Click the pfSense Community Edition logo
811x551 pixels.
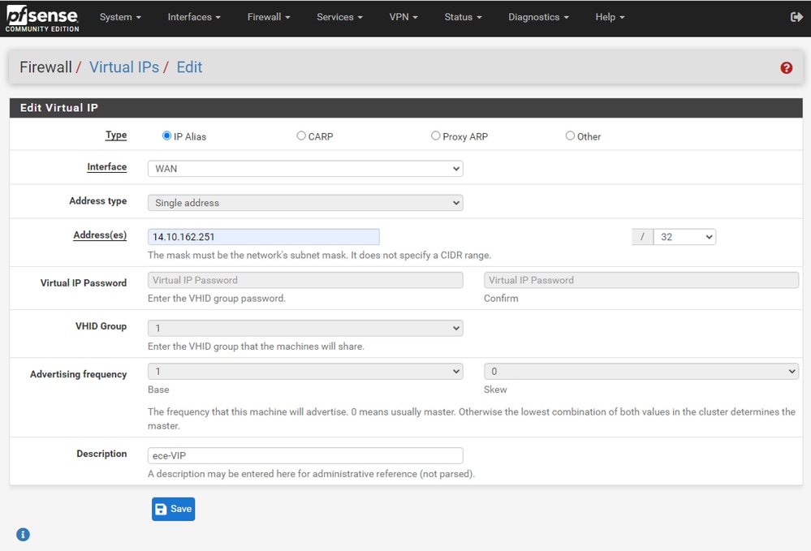(x=42, y=19)
